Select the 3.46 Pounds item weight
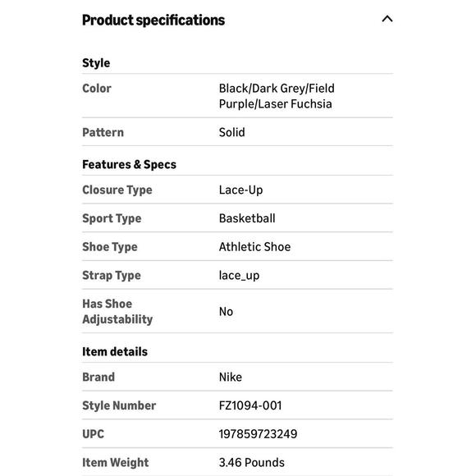 coord(252,463)
